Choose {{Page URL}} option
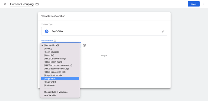This screenshot has width=208, height=101. pyautogui.click(x=60, y=82)
